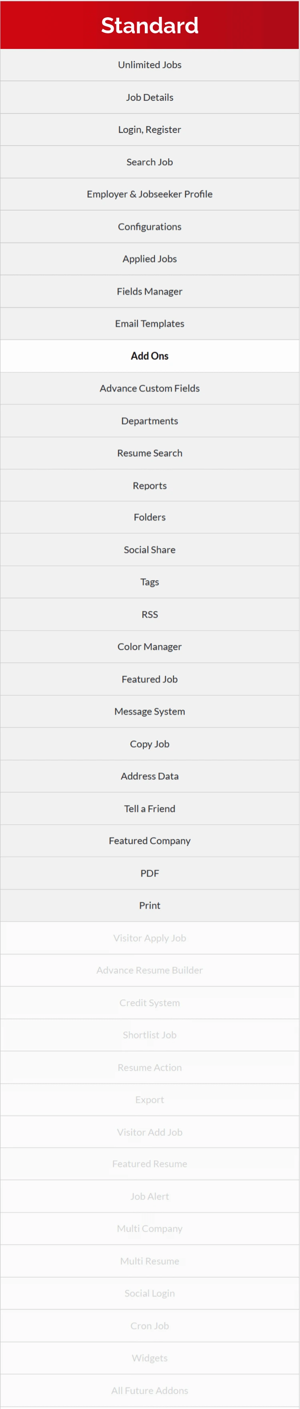
Task: Select Employer & Jobseeker Profile row
Action: tap(150, 194)
